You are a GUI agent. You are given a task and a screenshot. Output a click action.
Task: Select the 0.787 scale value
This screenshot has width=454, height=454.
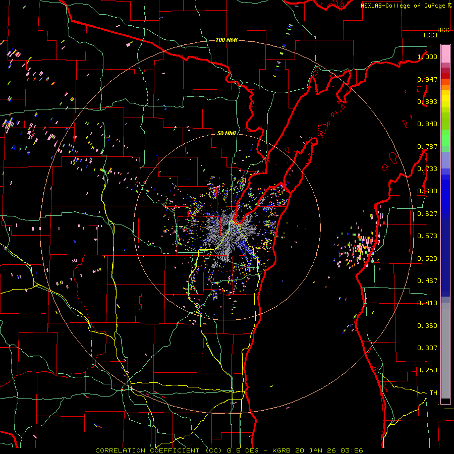pos(427,146)
